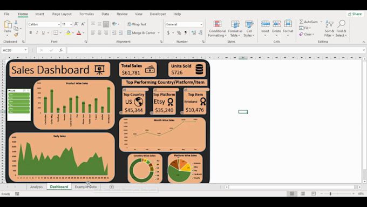Open the Data ribbon tab
This screenshot has width=367, height=207.
click(105, 14)
